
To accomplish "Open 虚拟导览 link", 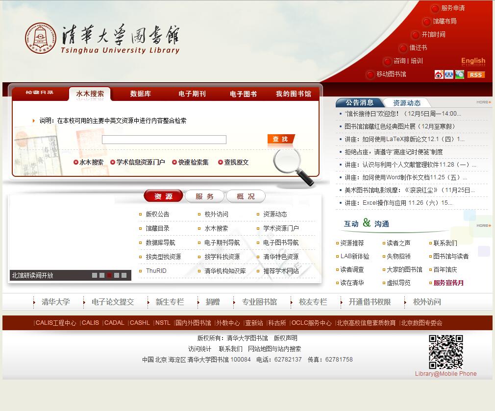I will click(x=398, y=283).
